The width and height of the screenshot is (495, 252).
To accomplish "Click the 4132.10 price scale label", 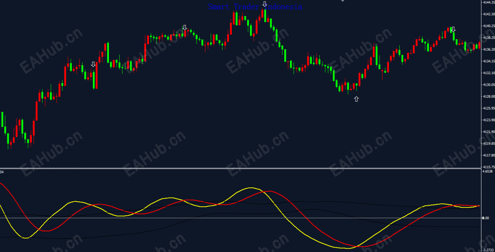I will coord(488,73).
